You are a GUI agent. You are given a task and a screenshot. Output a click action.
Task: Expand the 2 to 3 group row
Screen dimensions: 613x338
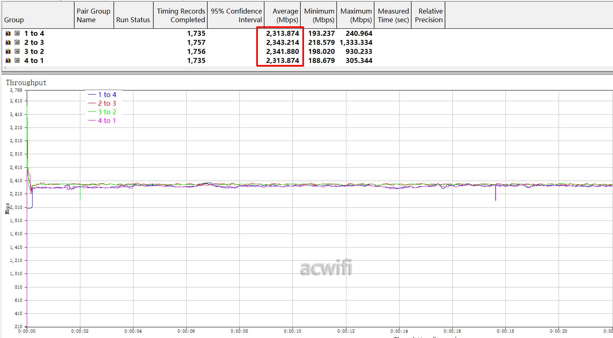click(x=17, y=42)
